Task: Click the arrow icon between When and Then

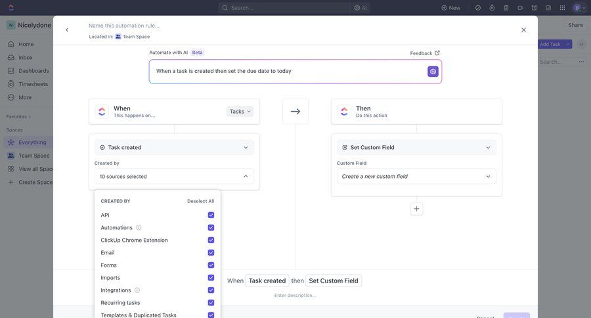Action: click(x=295, y=111)
